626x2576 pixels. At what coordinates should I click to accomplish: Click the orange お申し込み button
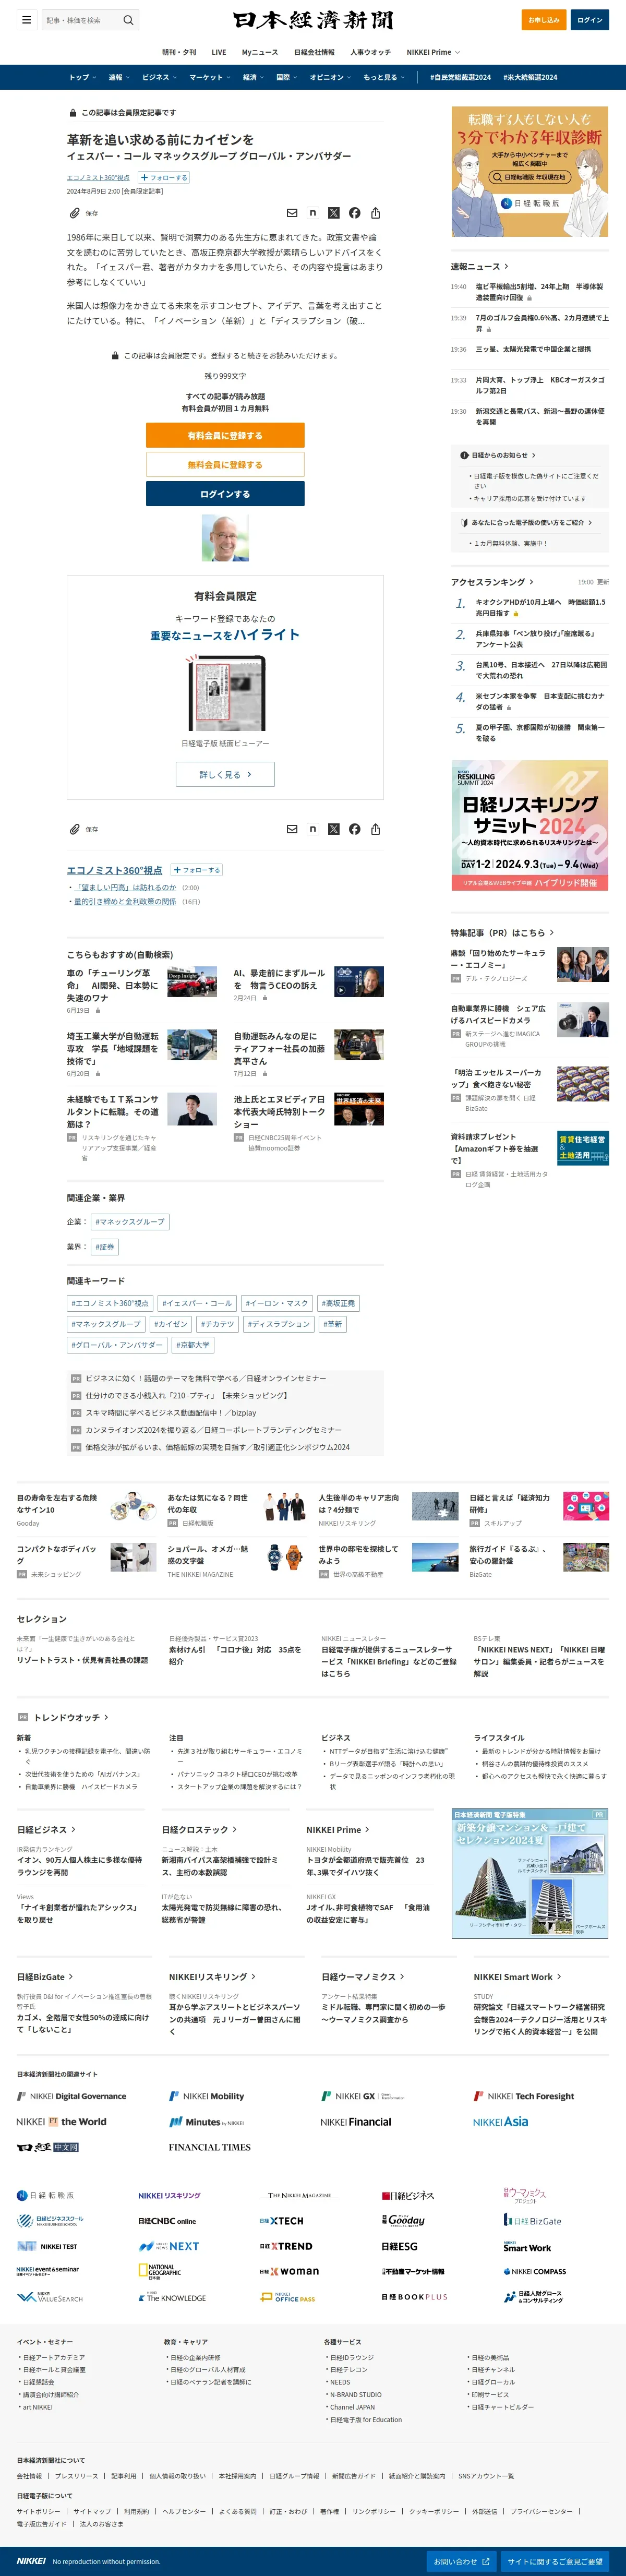545,20
